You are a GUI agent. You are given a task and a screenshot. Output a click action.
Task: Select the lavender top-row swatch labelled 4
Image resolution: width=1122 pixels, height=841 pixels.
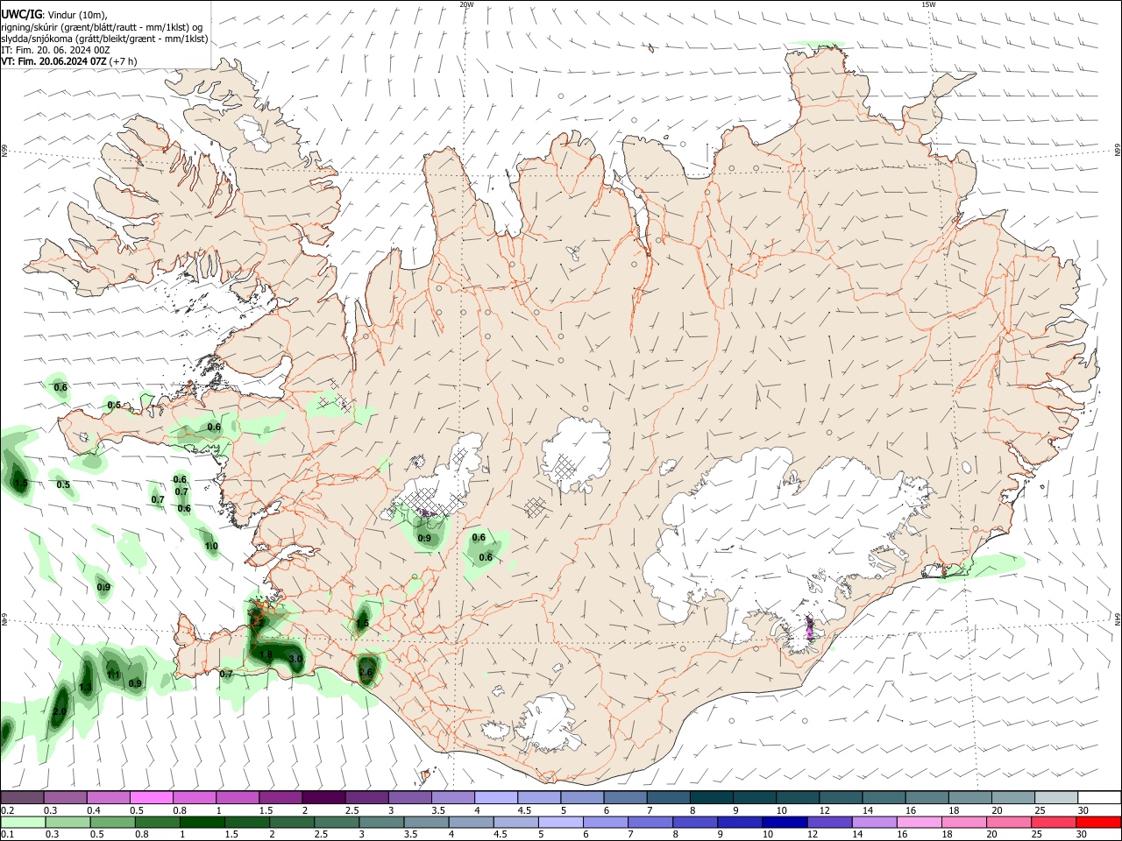click(495, 798)
